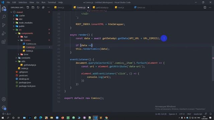Change encoding via UTF-8
This screenshot has width=214, height=120.
pos(182,114)
